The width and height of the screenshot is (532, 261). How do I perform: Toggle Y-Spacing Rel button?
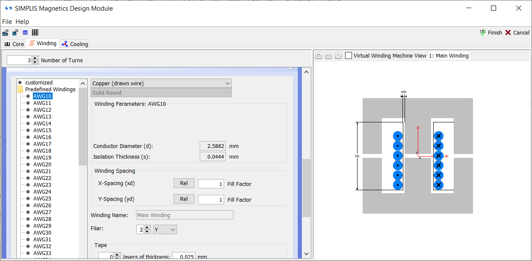tap(184, 199)
